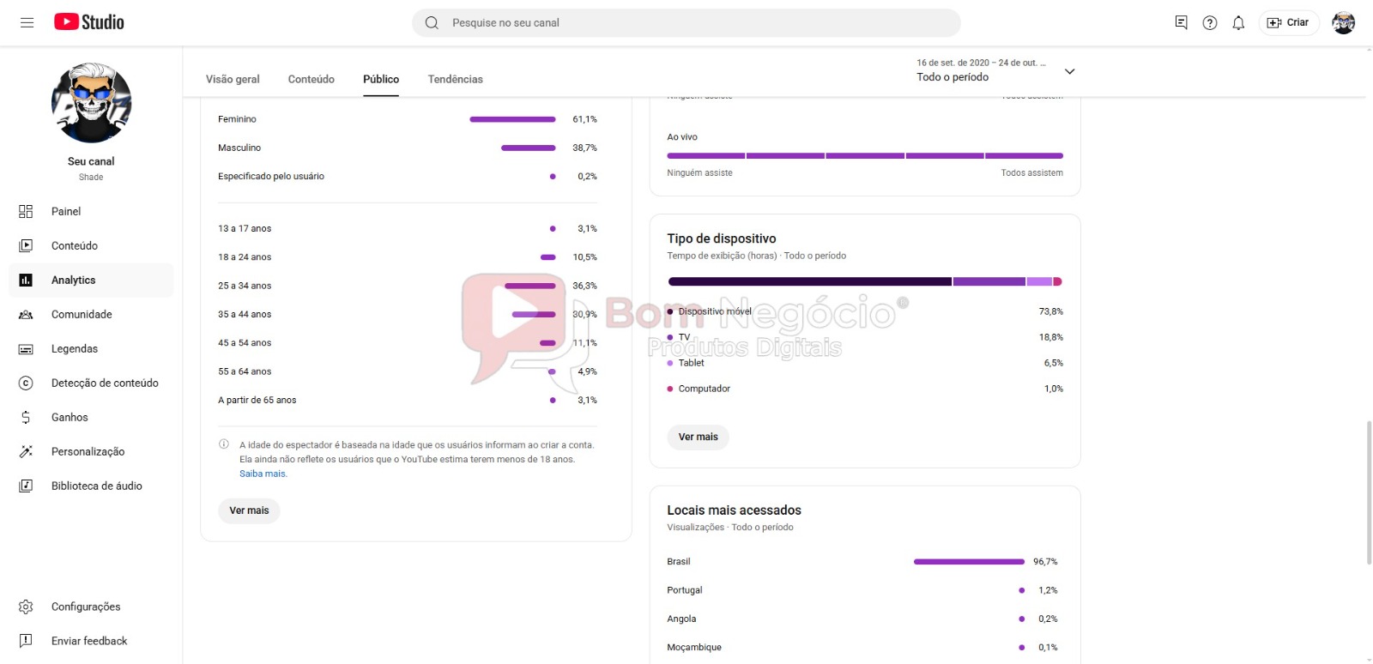
Task: Switch to the Visão geral tab
Action: 233,80
